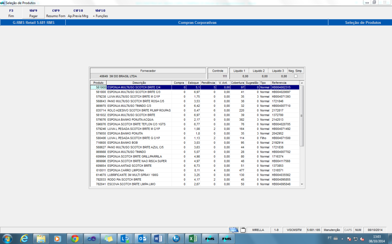
Task: Select row ESPONJA SCOTCH BRITE TEFLON C/3 1GTS
Action: 195,124
